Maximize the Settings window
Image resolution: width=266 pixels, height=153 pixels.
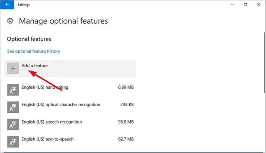click(246, 5)
